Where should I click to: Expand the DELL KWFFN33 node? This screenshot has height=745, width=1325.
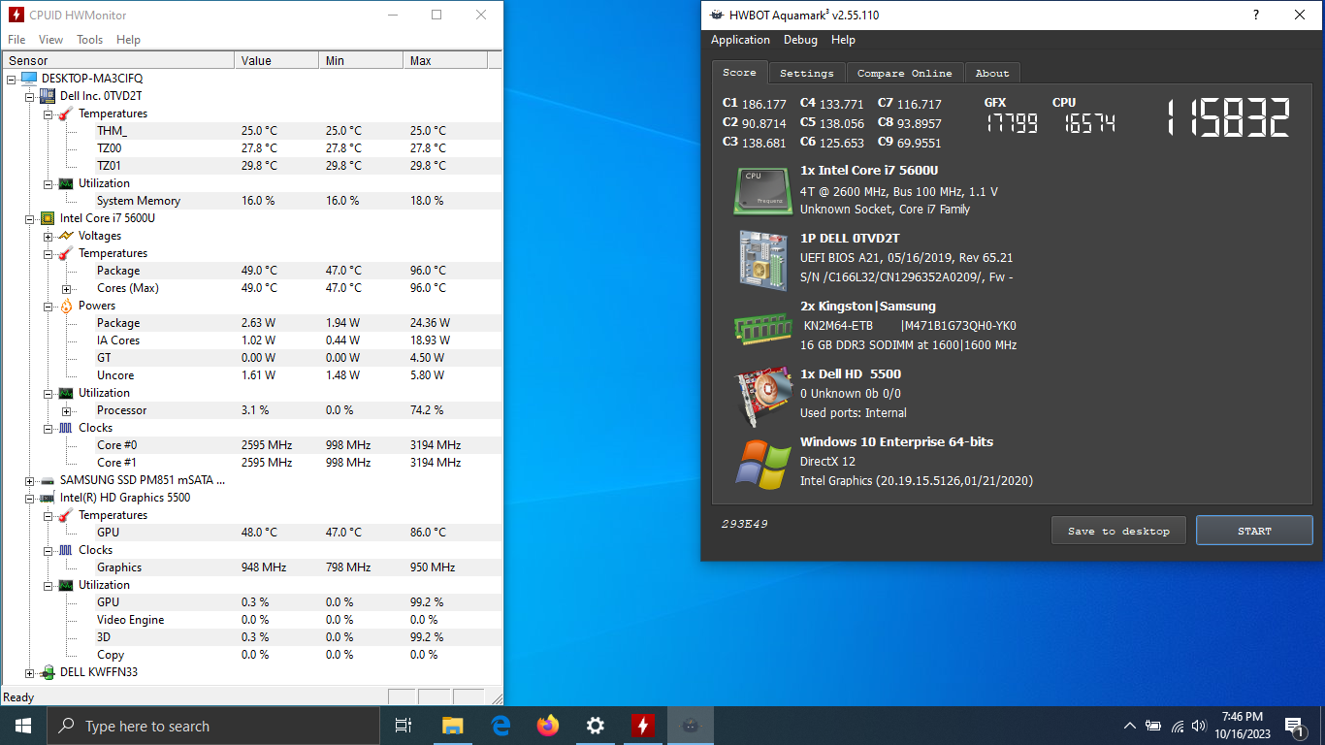click(29, 672)
